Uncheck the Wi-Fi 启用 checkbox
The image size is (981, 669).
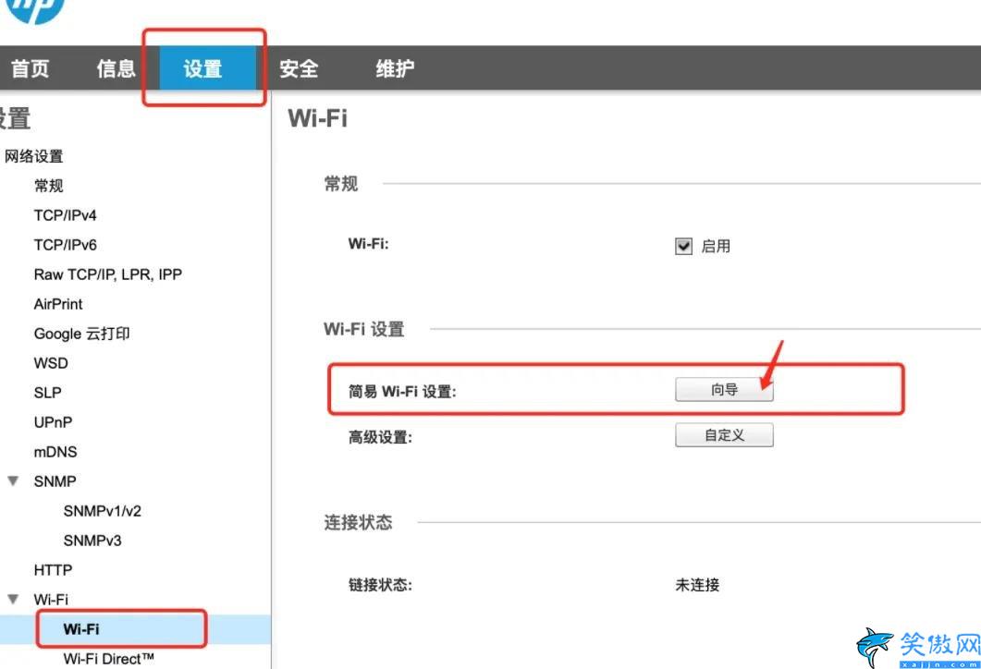683,247
